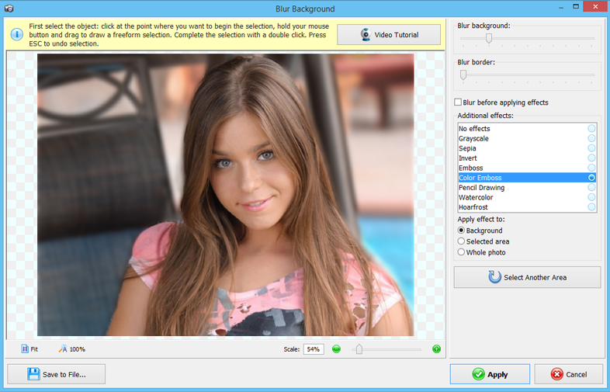Choose the Grayscale effect
Screen dimensions: 610x392
pos(527,138)
